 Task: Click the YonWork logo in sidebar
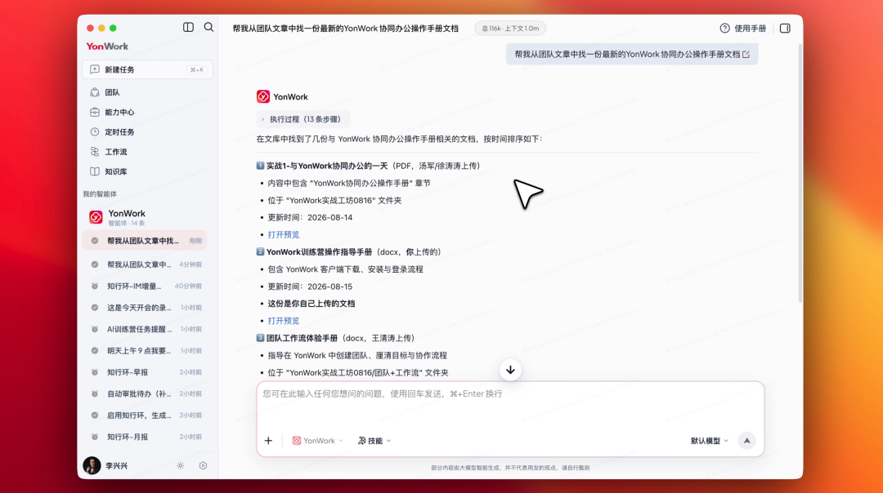point(107,46)
